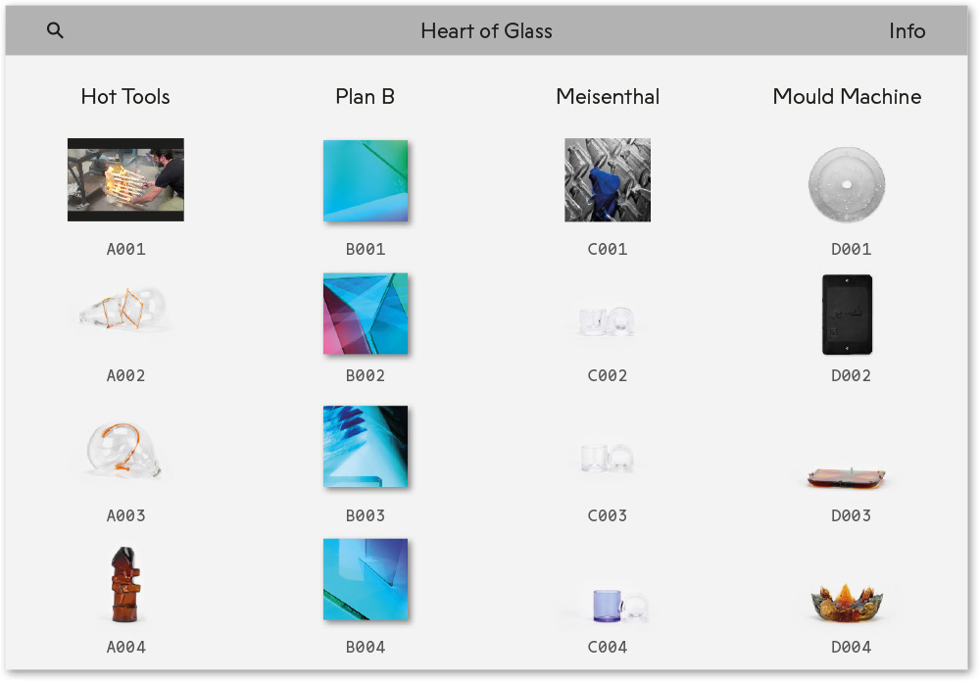
Task: Open the search magnifier icon
Action: pos(55,30)
